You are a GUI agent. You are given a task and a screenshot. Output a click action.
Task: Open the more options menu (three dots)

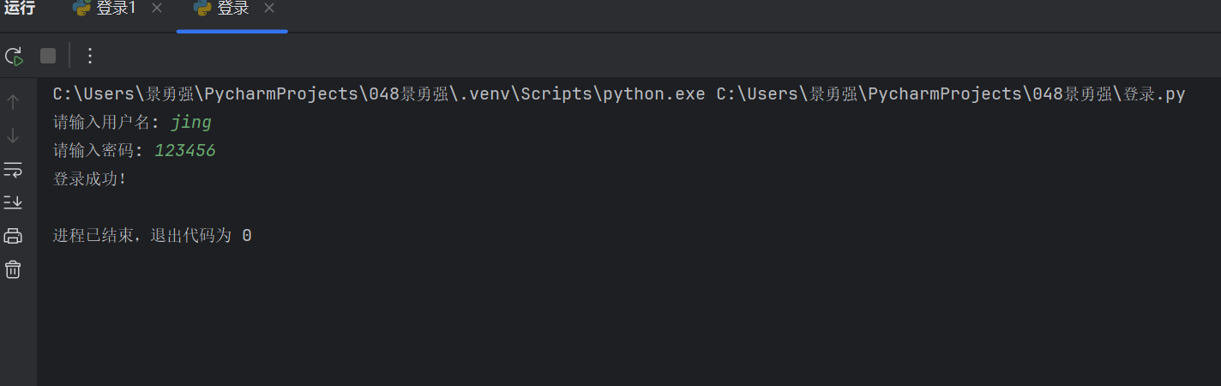(90, 57)
